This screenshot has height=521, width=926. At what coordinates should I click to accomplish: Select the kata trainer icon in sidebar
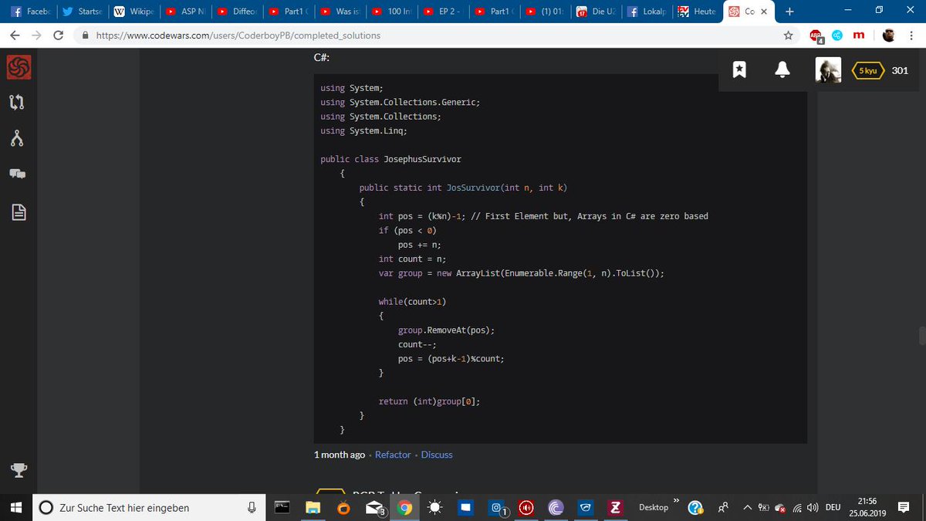point(17,101)
